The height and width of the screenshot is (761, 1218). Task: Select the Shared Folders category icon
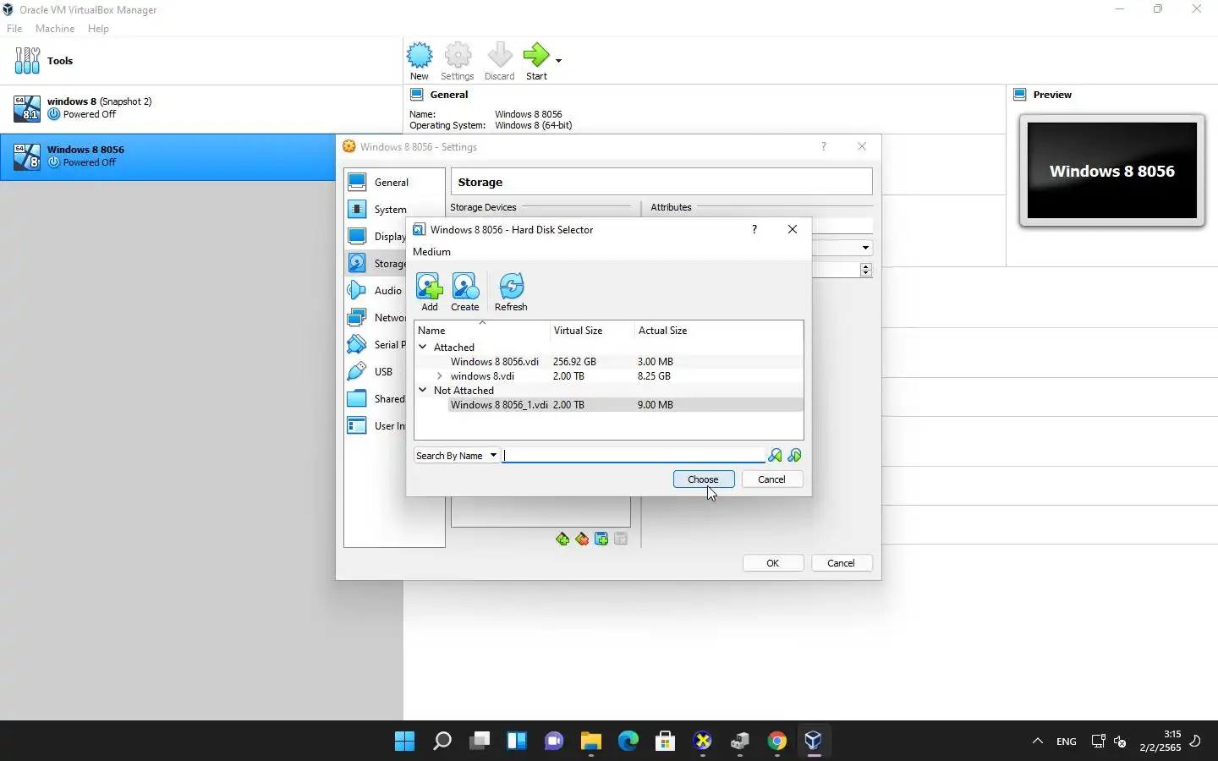(357, 399)
